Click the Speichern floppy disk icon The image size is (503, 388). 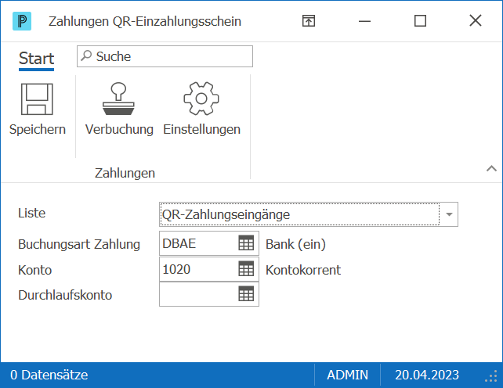37,99
